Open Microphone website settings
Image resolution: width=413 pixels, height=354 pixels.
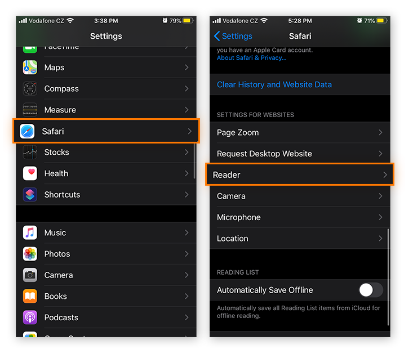[300, 217]
